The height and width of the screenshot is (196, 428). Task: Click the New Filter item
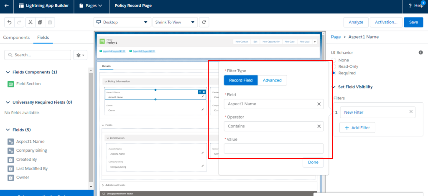point(354,112)
